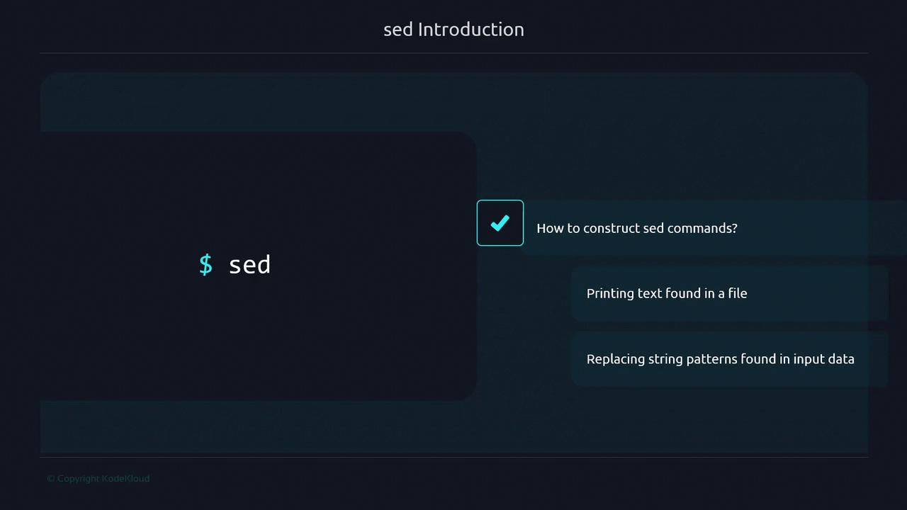Click the word "Introduction" in the title
This screenshot has height=510, width=907.
point(471,29)
